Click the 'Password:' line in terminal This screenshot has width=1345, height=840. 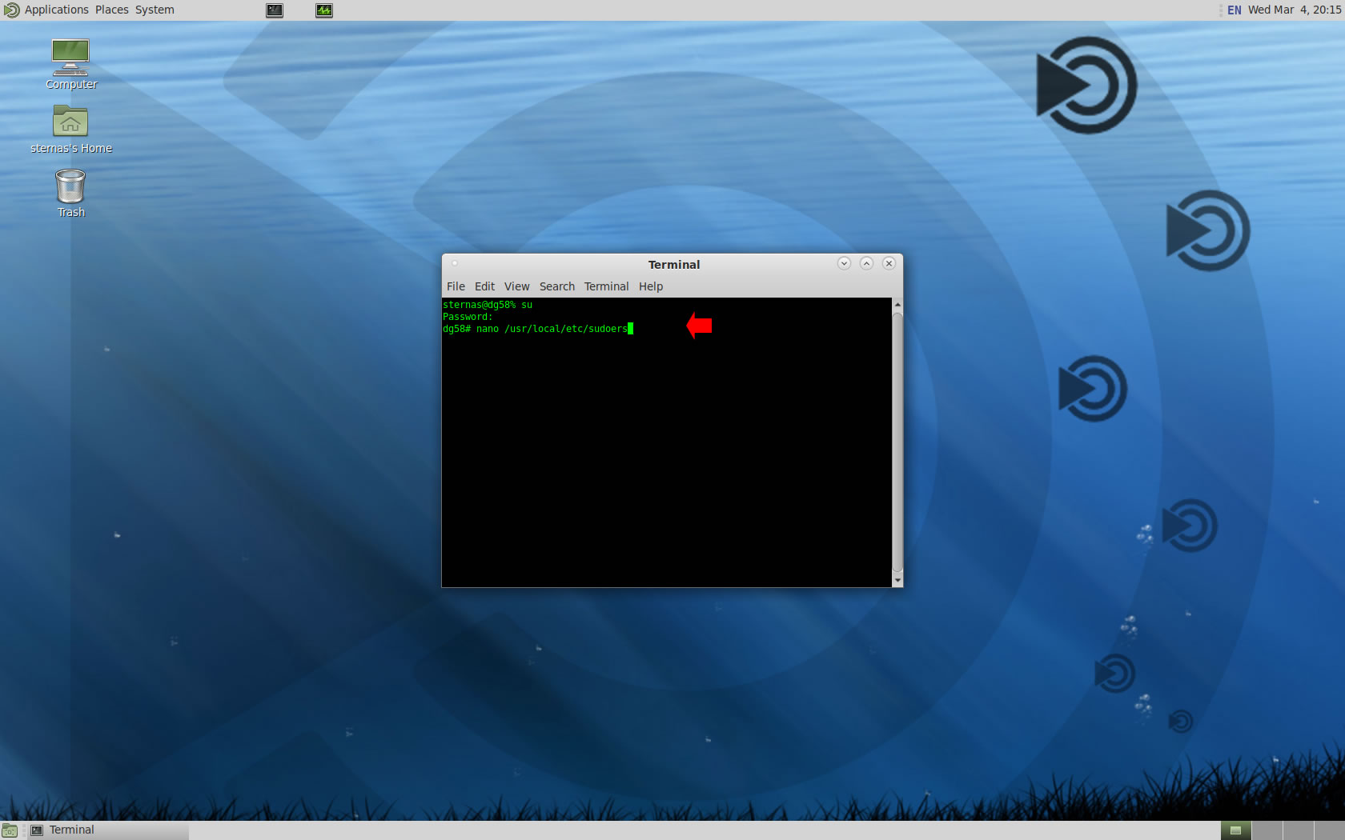coord(468,317)
